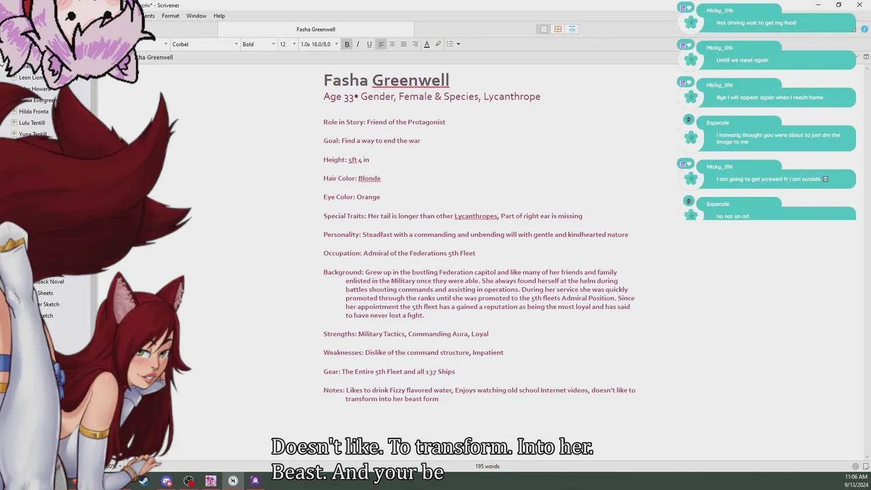Open the purple ghost app on taskbar
This screenshot has height=490, width=871.
[x=255, y=481]
